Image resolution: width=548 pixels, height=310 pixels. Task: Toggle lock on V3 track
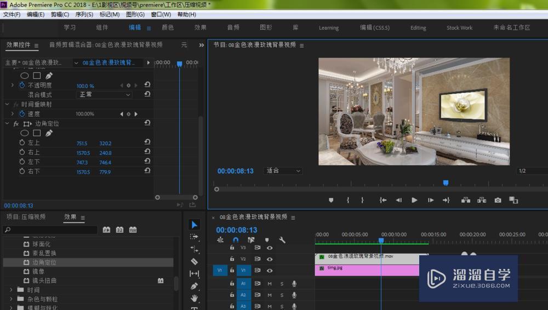pyautogui.click(x=232, y=248)
